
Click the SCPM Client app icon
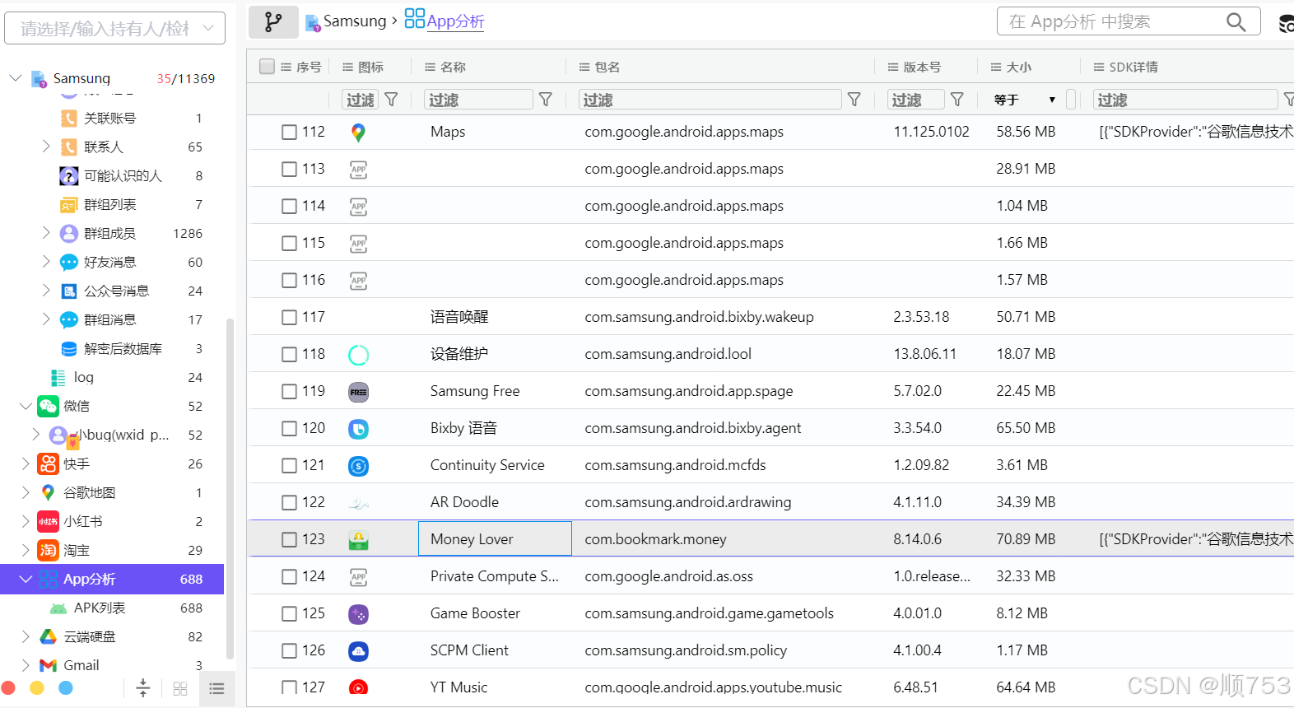coord(358,651)
